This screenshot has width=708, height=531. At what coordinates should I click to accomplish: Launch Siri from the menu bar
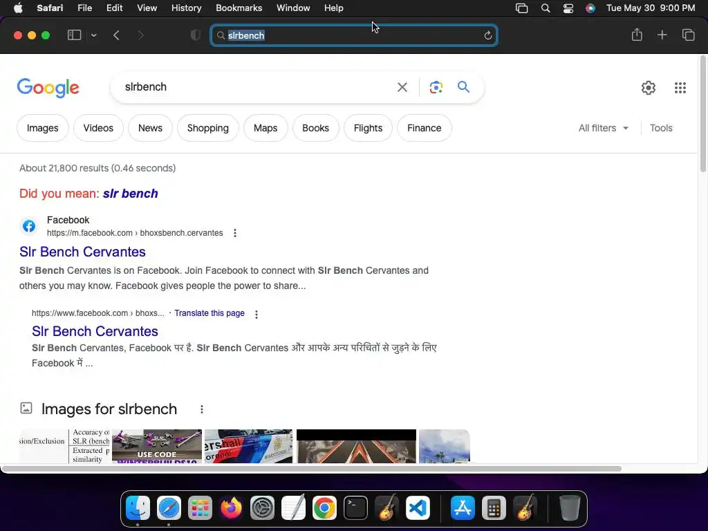point(590,8)
